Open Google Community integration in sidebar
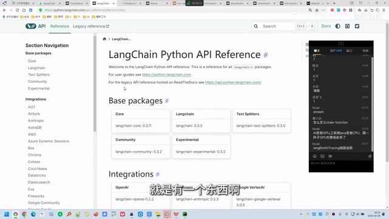The height and width of the screenshot is (219, 389). [44, 203]
